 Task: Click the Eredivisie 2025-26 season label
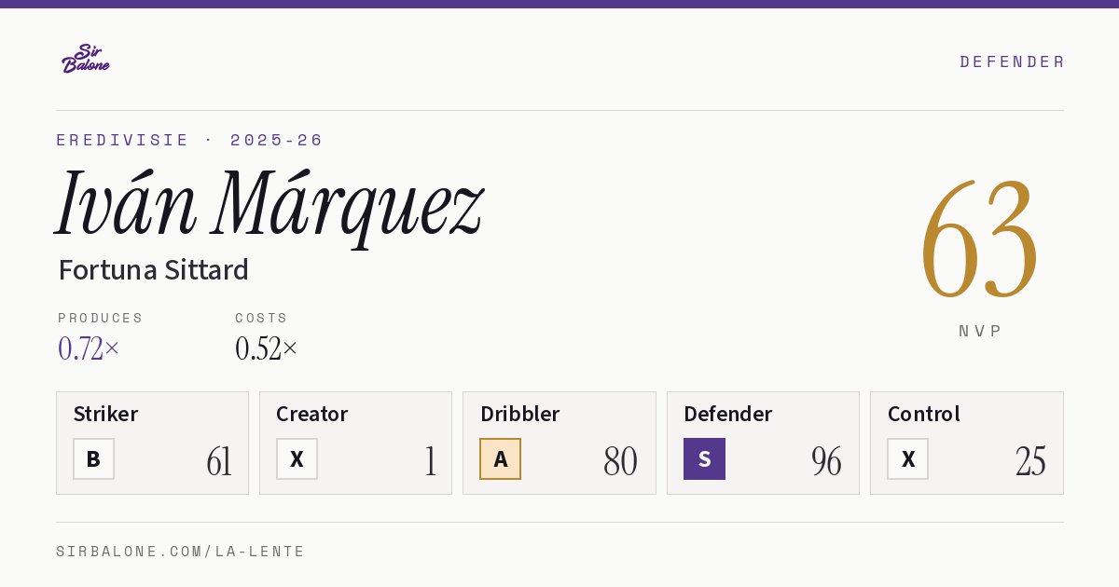[x=189, y=140]
